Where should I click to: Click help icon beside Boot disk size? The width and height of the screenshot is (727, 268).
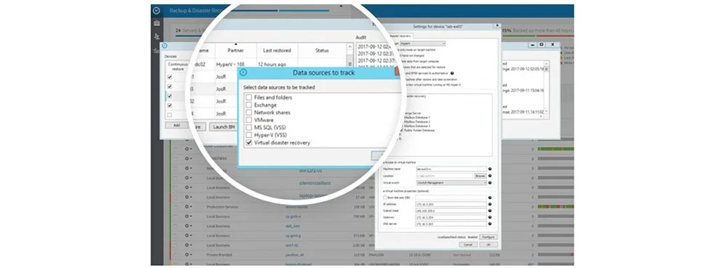[490, 198]
